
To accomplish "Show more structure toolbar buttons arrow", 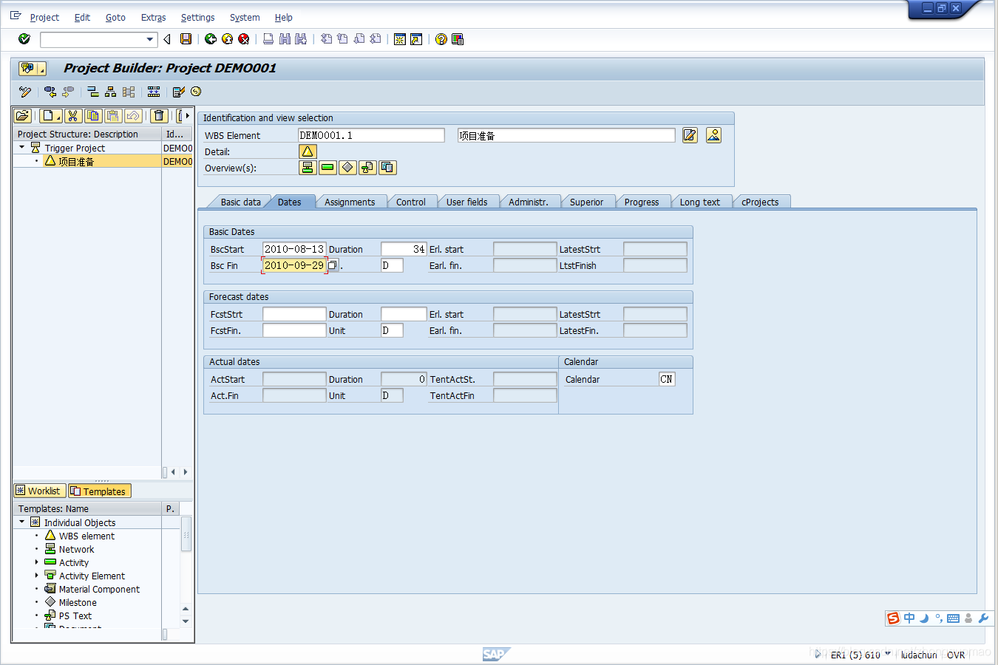I will tap(187, 115).
